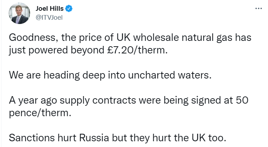Click the words "We are heading deep"
Viewport: 268px width, 147px height.
point(50,75)
